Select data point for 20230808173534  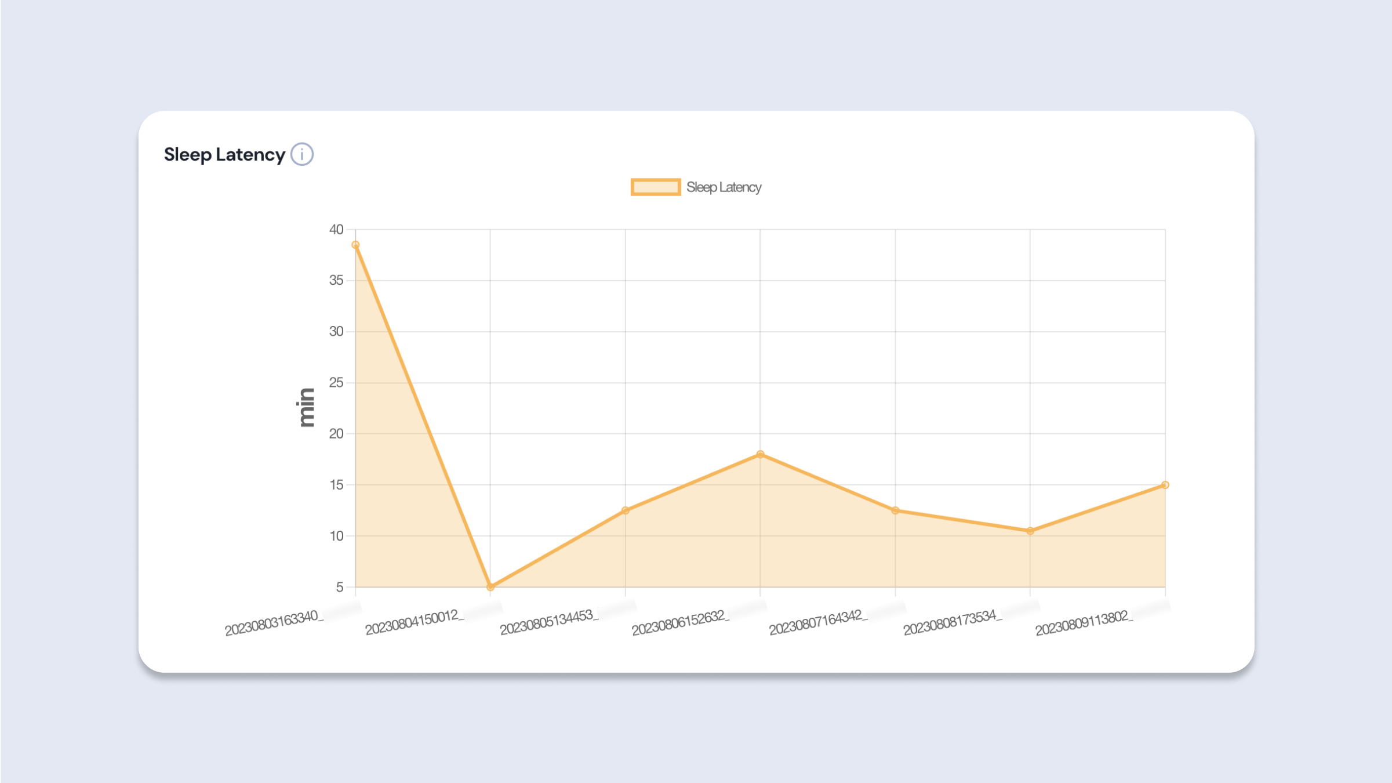[x=1030, y=531]
